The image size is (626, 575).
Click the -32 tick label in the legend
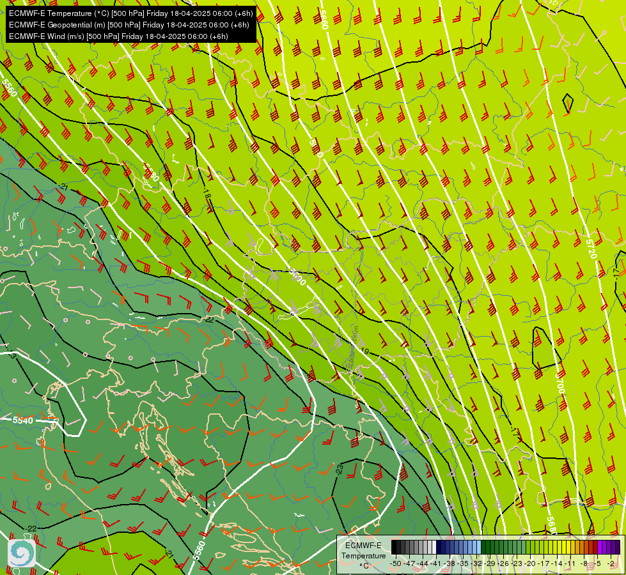tap(476, 563)
